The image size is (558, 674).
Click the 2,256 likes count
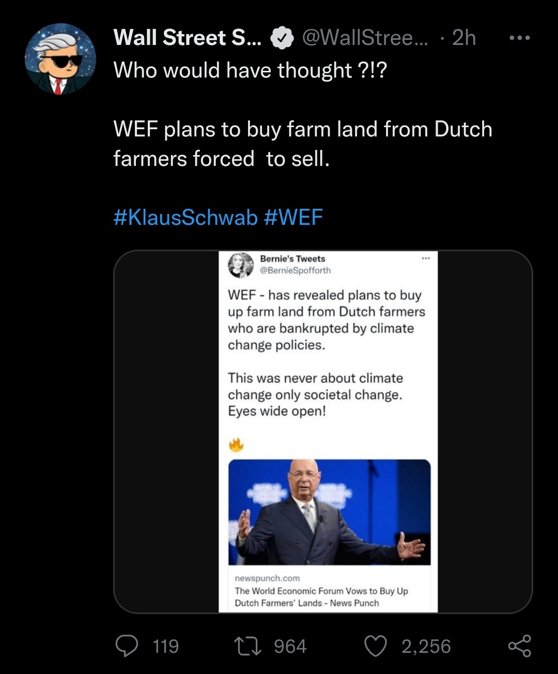426,646
